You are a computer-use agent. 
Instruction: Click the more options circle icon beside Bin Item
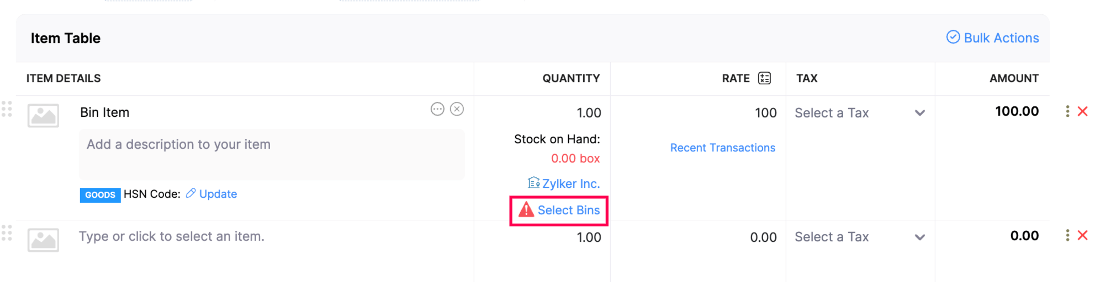coord(437,109)
